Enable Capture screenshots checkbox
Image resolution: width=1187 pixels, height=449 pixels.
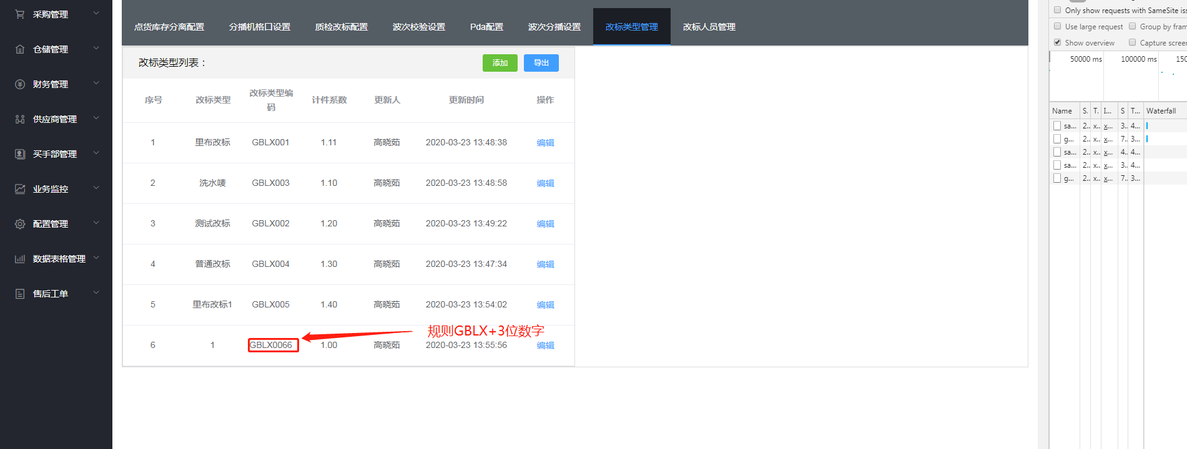coord(1133,42)
